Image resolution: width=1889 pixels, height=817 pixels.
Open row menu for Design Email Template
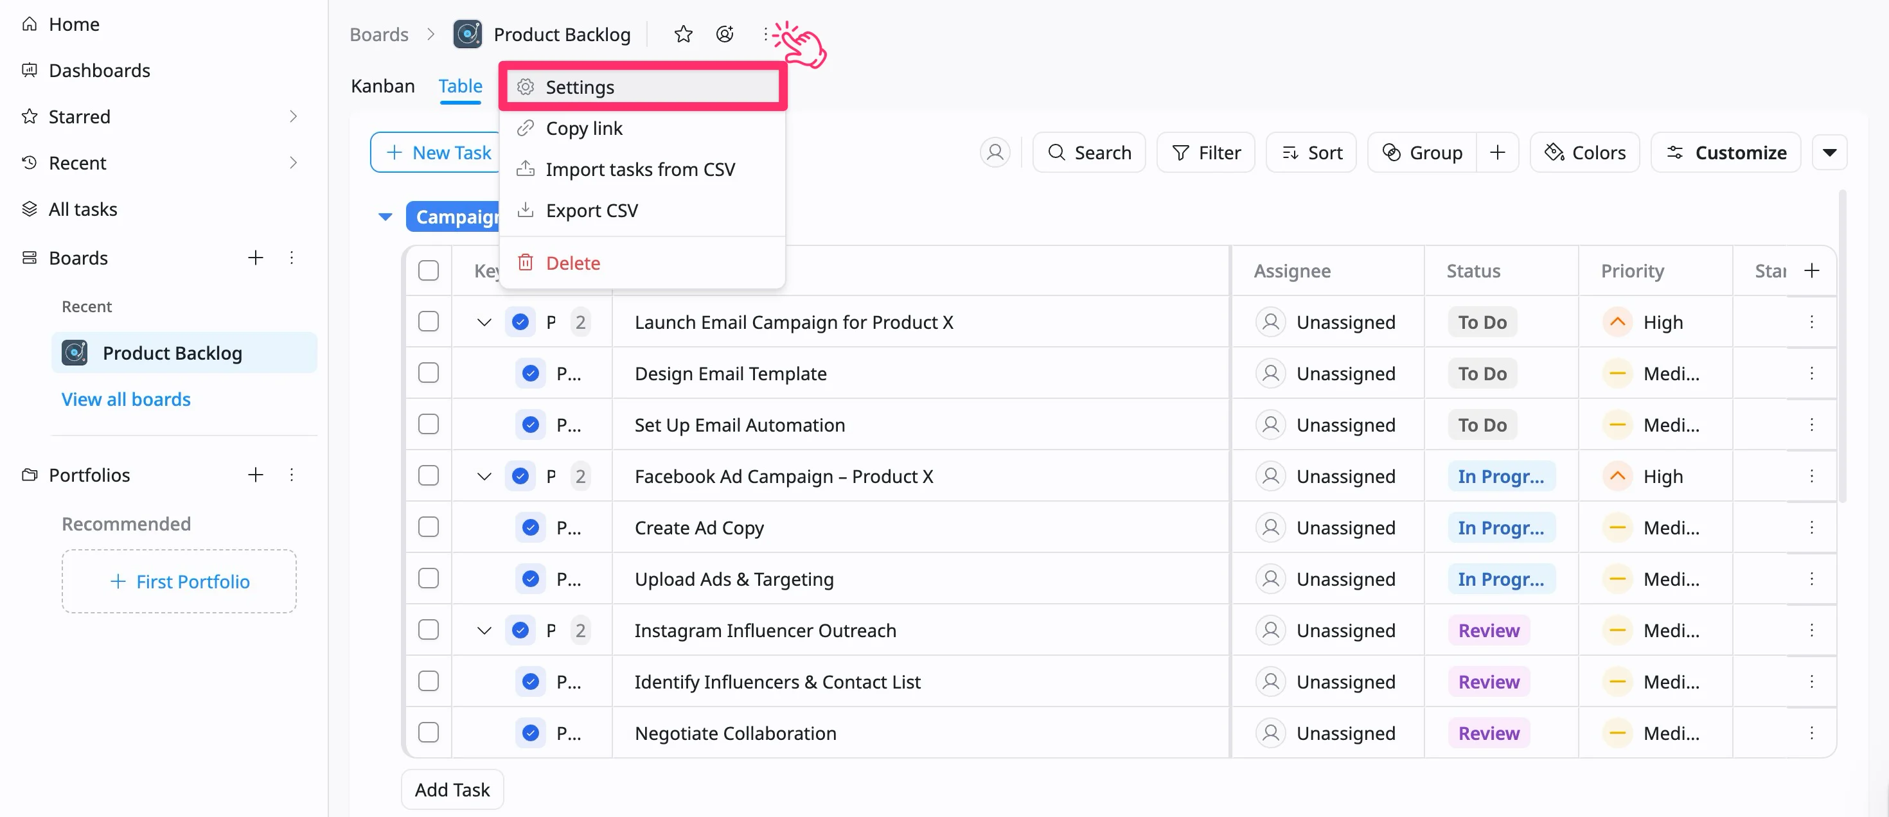tap(1811, 374)
